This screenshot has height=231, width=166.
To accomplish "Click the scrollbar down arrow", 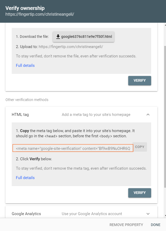I will [x=165, y=216].
